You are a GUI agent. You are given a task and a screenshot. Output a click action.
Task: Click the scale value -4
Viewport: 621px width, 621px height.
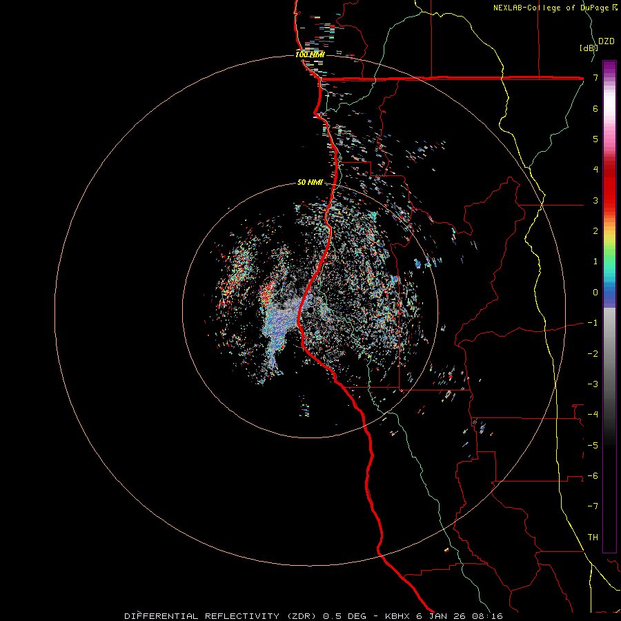(x=593, y=415)
